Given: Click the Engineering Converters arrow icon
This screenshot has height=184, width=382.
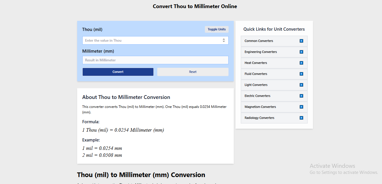Looking at the screenshot, I should [x=301, y=52].
